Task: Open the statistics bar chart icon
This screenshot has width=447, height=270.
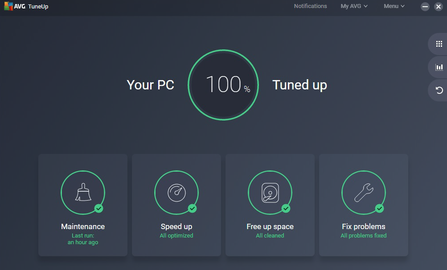Action: coord(439,67)
